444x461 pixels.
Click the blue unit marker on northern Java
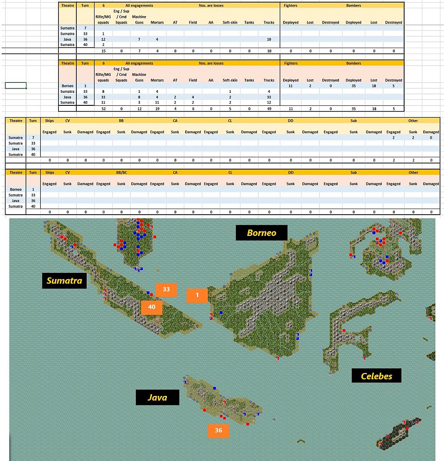click(215, 389)
